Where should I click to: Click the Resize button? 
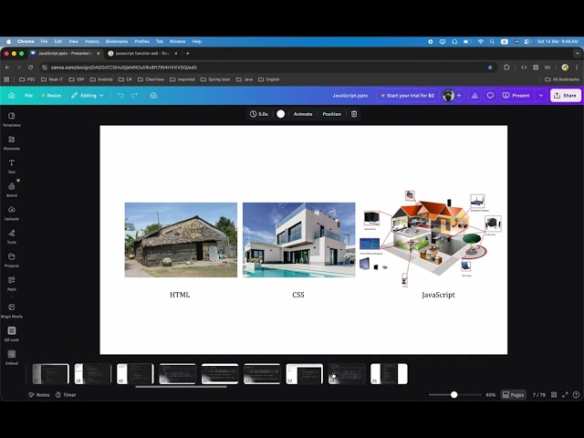51,95
